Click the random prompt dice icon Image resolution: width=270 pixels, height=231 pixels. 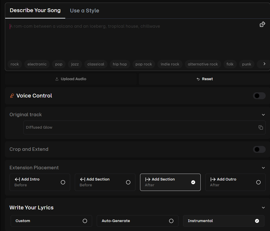pos(262,25)
